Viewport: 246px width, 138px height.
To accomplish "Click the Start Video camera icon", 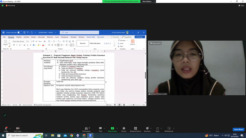I will 18,128.
